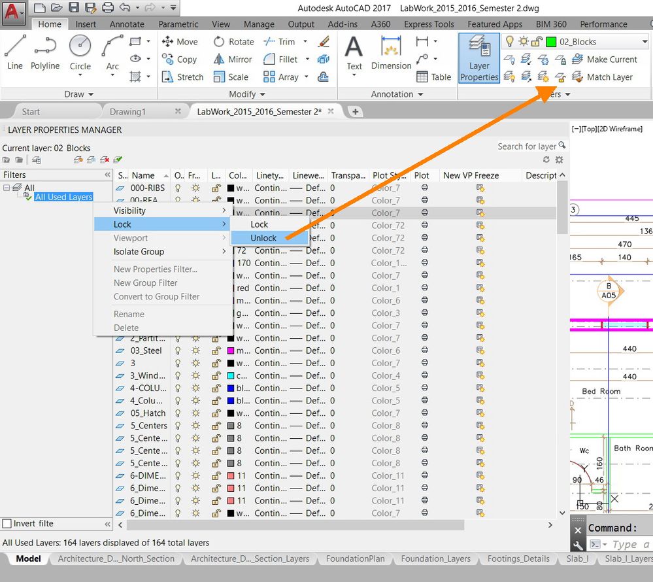
Task: Toggle the padlock in ribbon layer box
Action: (537, 42)
